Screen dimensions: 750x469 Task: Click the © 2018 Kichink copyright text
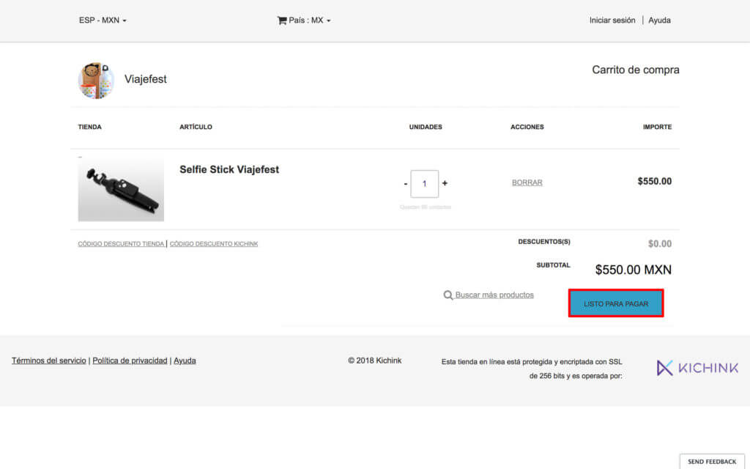[x=374, y=361]
